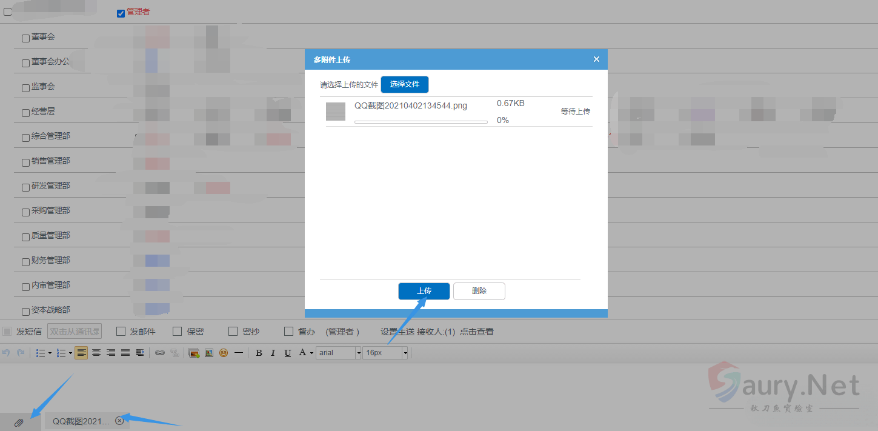Click the 双击从通讯录 input field
The height and width of the screenshot is (431, 878).
(x=75, y=332)
